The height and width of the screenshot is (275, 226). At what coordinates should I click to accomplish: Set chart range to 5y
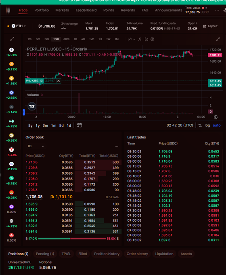30,126
